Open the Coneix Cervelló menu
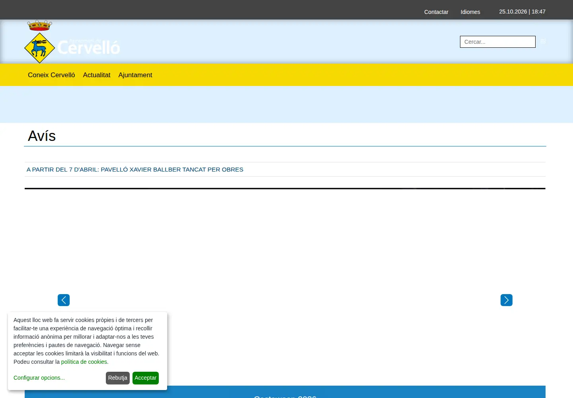Screen dimensions: 573x398 [x=51, y=75]
